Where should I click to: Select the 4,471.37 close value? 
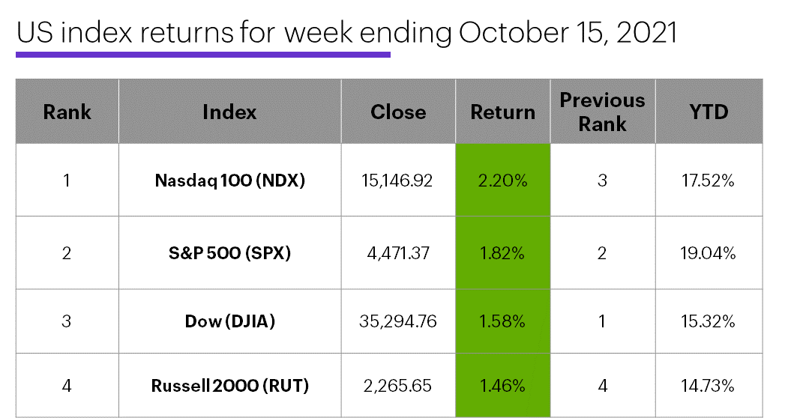[x=398, y=253]
